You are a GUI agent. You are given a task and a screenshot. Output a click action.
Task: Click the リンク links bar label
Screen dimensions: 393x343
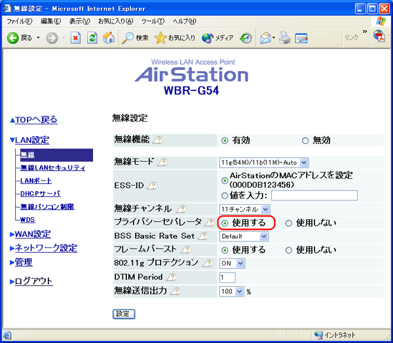tap(351, 37)
